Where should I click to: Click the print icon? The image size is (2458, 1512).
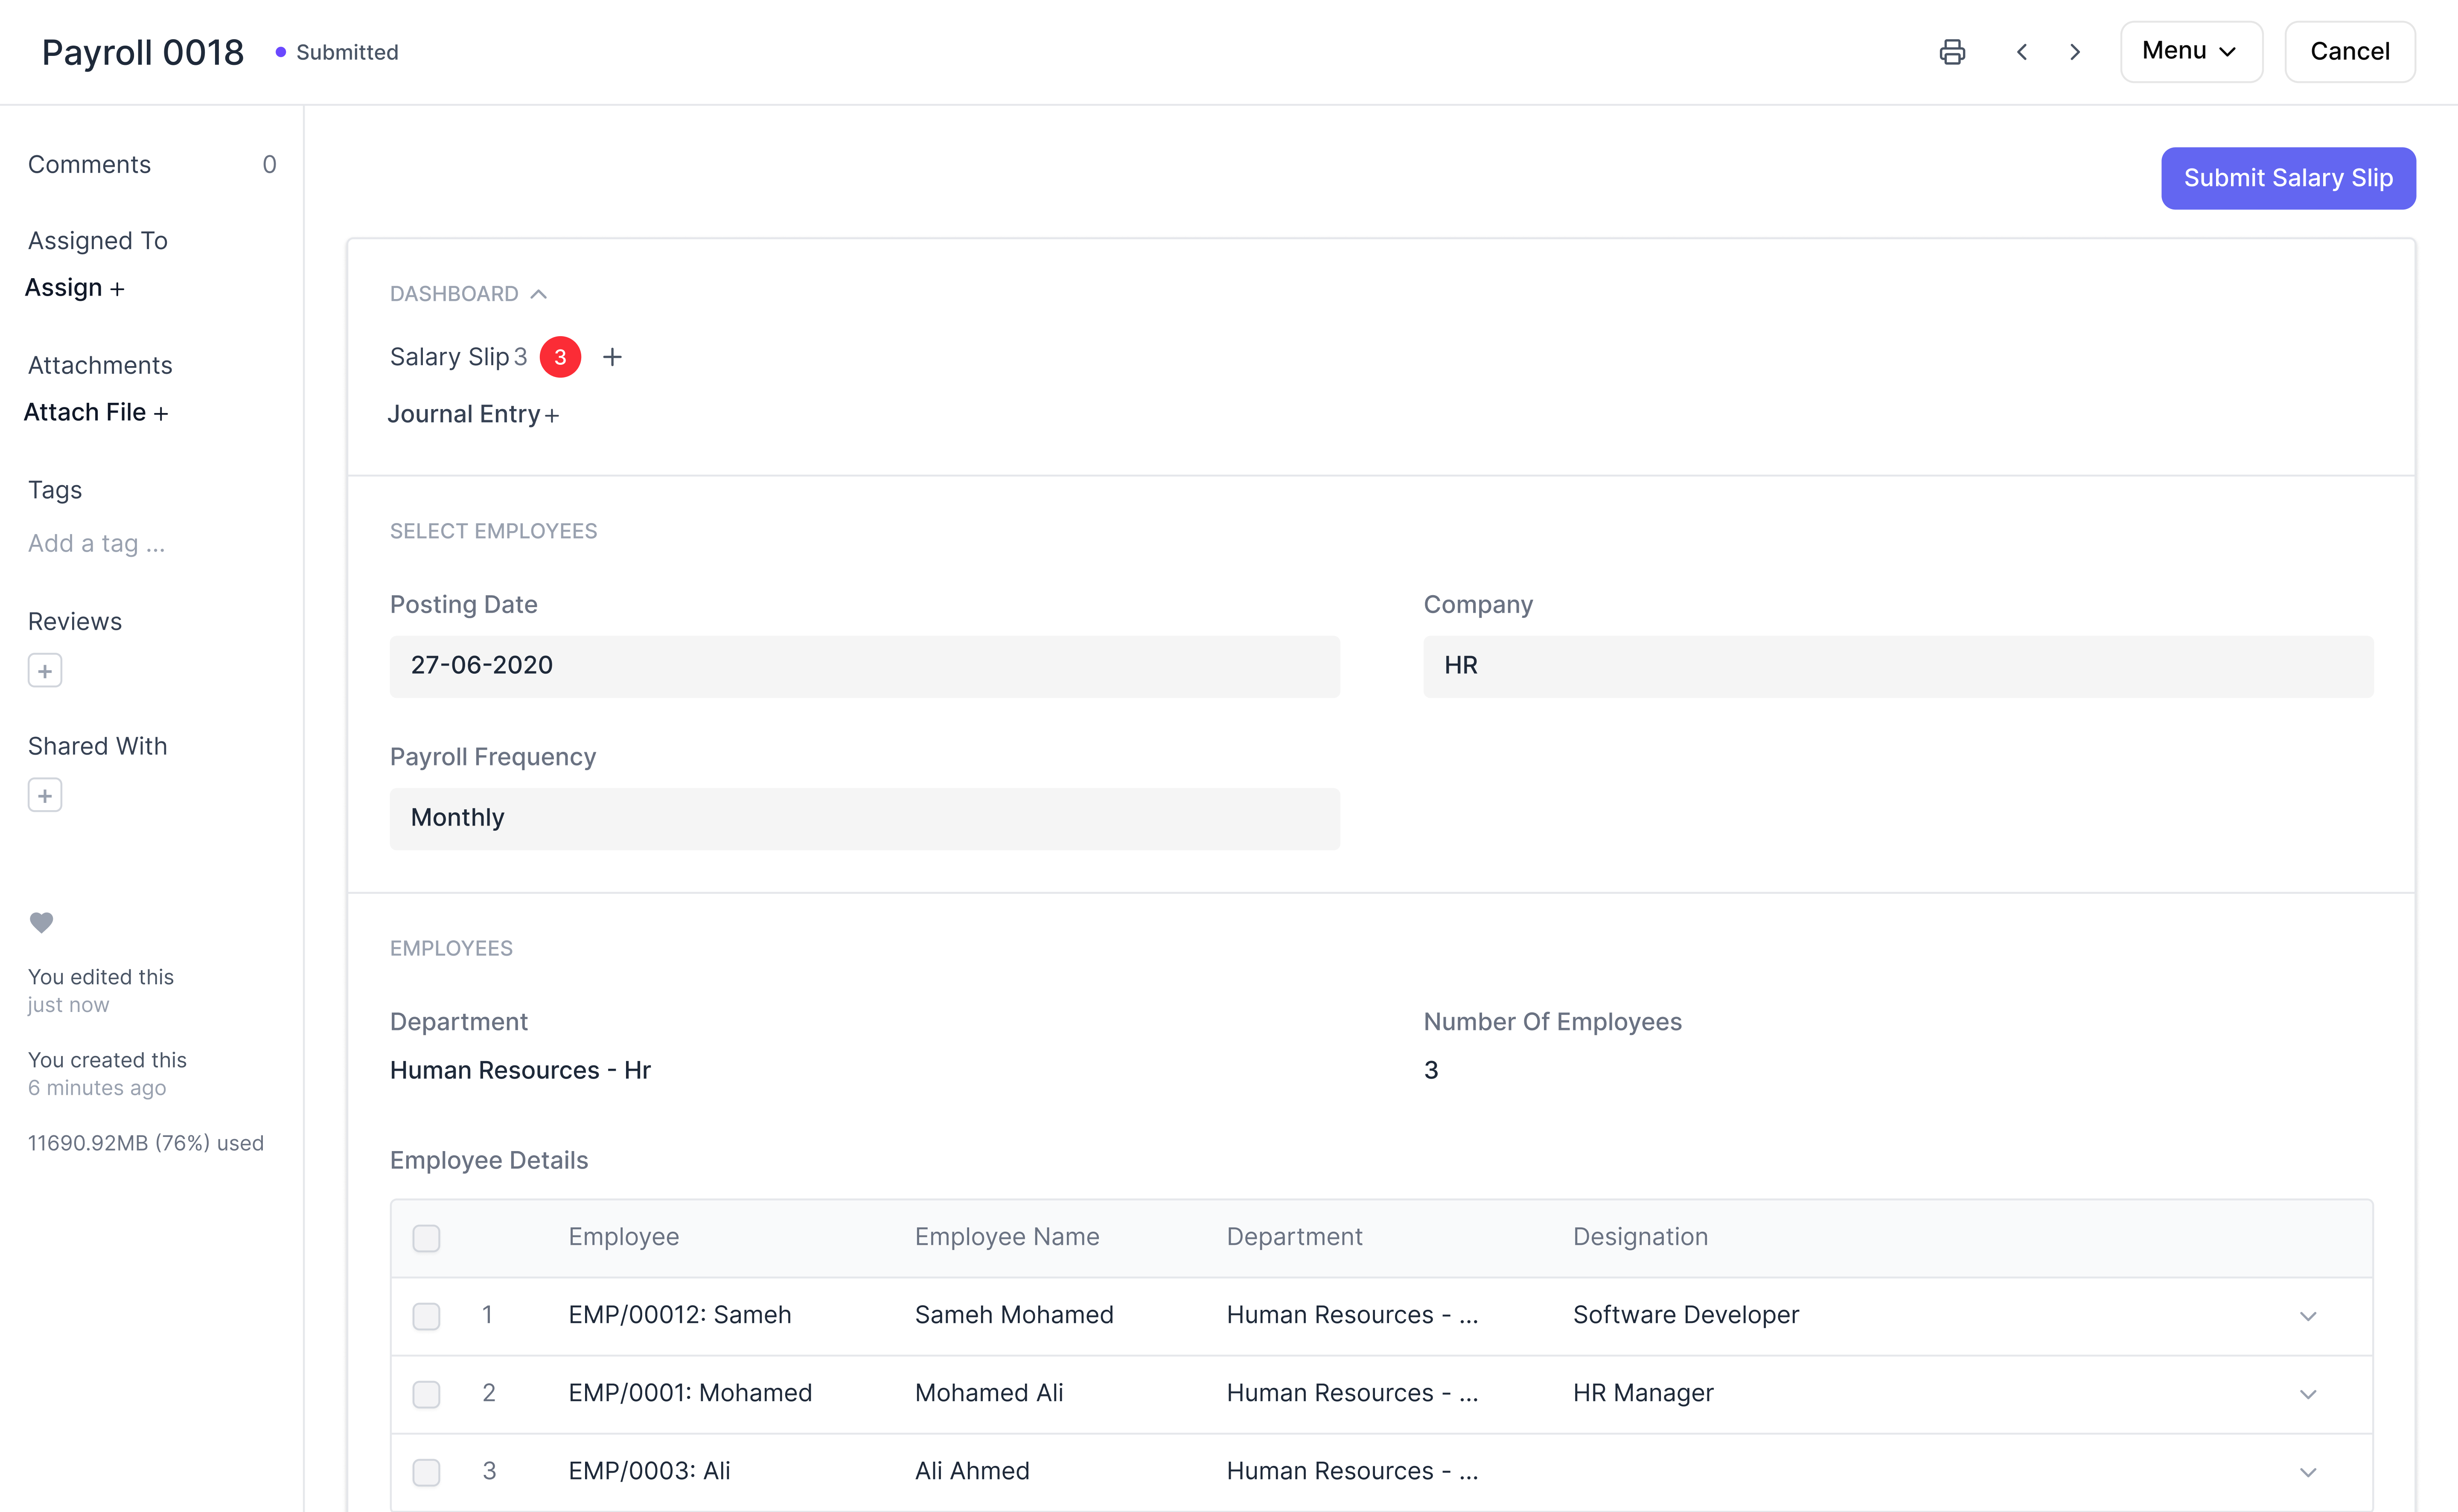[x=1952, y=52]
